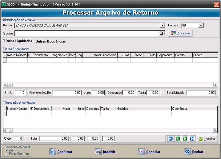Click the Imprimir print button
The image size is (221, 159).
[x=105, y=152]
